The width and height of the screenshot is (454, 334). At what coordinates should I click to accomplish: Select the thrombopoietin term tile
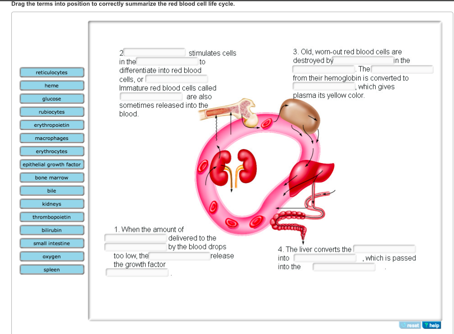[x=52, y=217]
